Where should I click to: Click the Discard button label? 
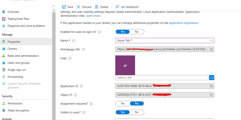click(87, 7)
